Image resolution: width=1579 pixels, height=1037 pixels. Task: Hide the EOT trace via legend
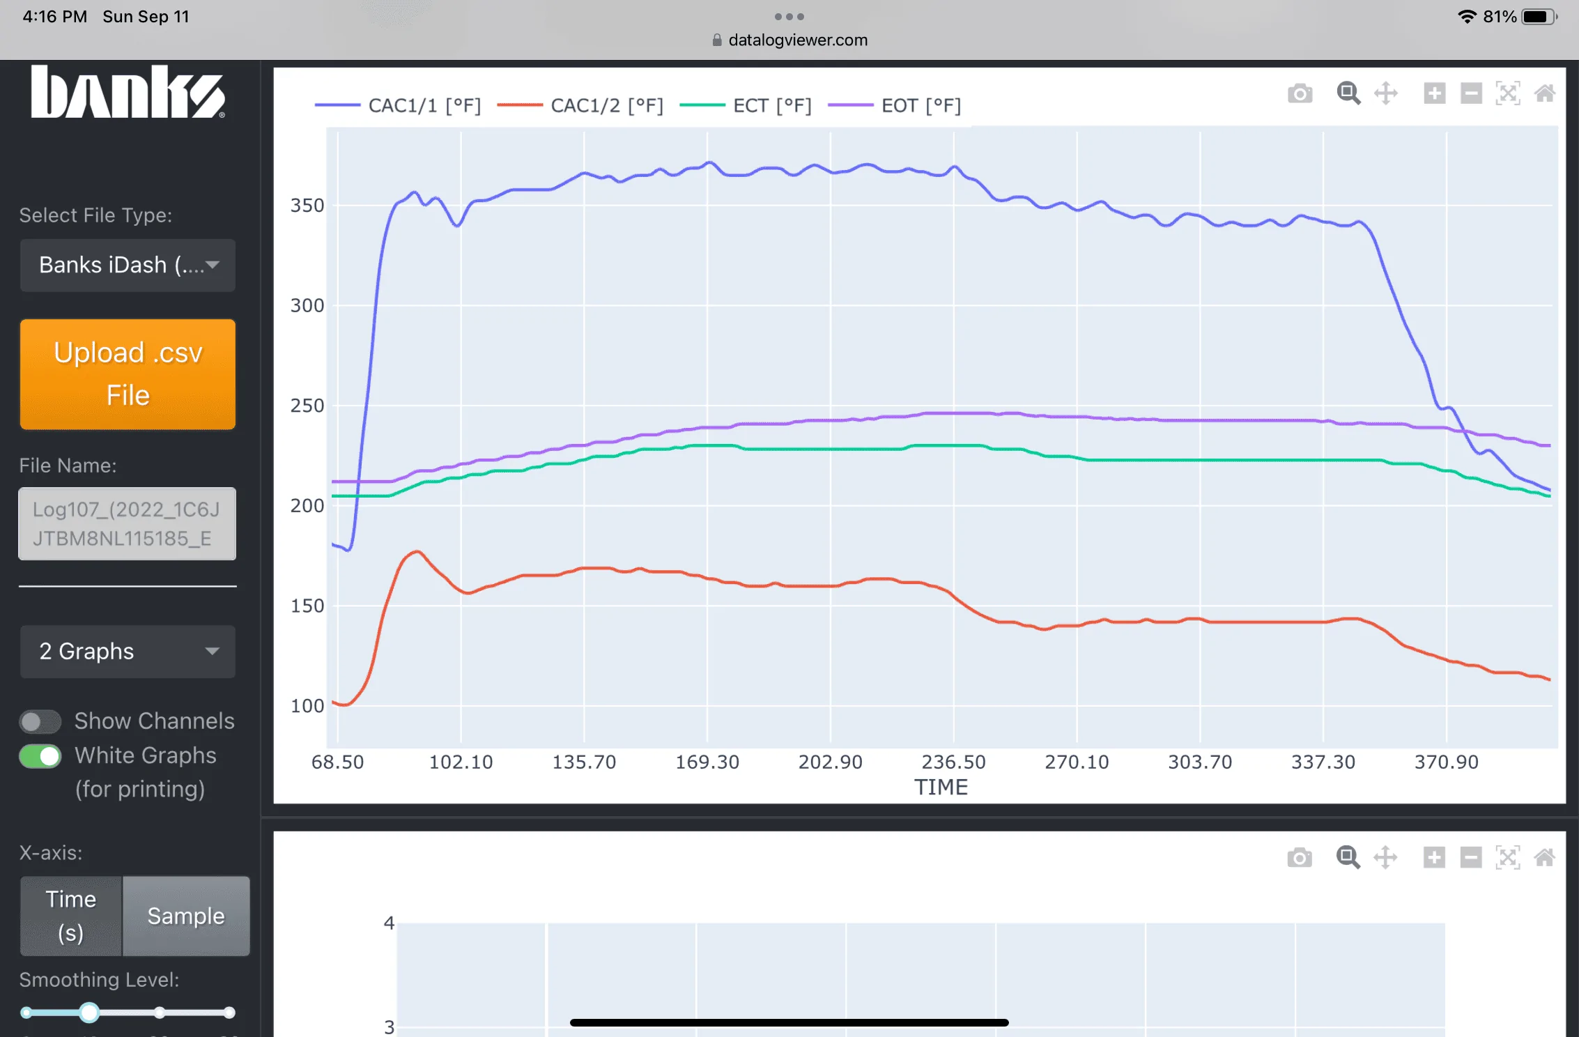click(x=895, y=105)
